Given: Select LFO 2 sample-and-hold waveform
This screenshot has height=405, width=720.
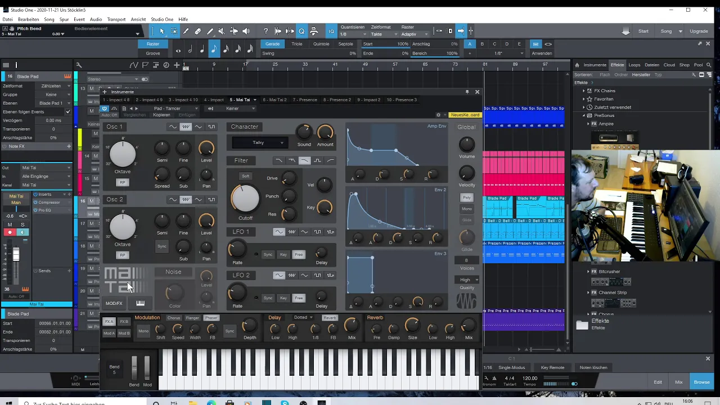Looking at the screenshot, I should coord(331,275).
